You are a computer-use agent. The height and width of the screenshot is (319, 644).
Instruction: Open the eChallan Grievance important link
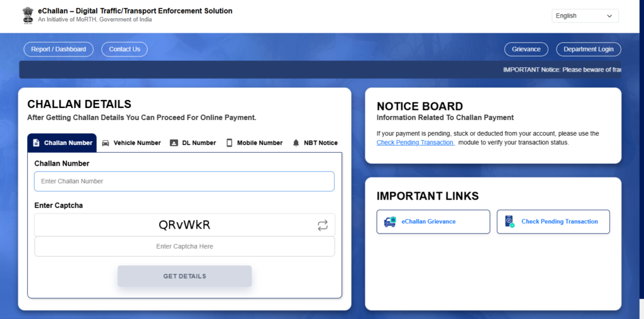point(433,222)
